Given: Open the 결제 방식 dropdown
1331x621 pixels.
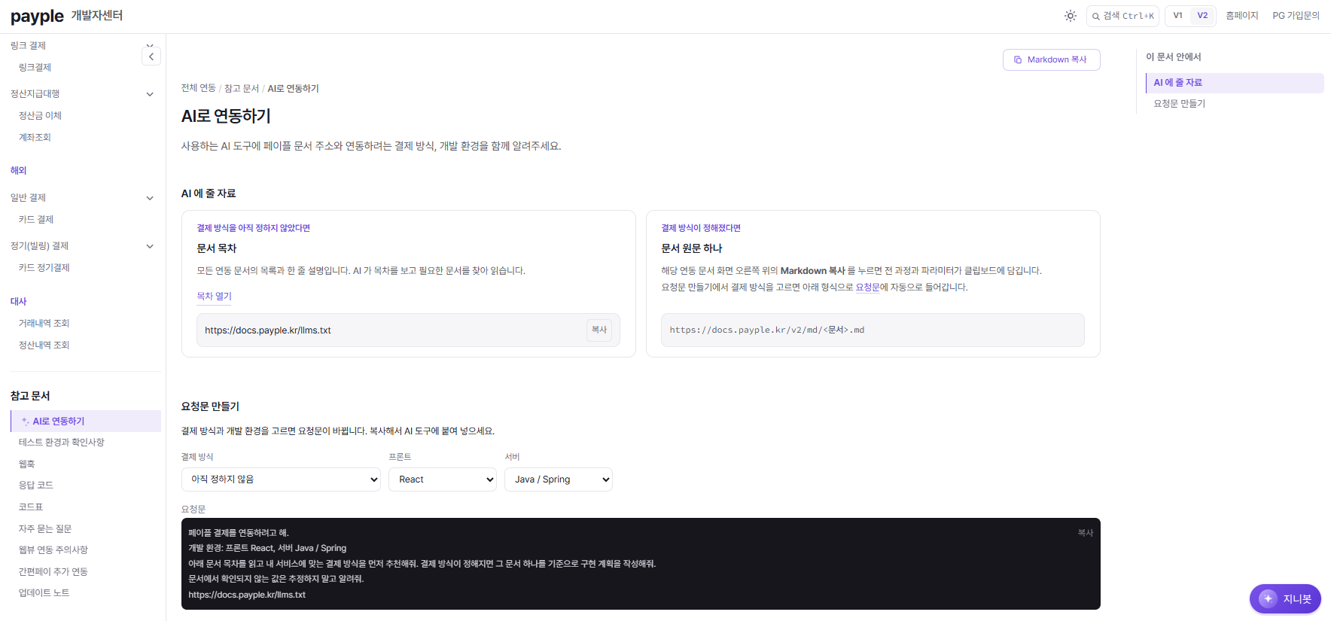Looking at the screenshot, I should 281,479.
